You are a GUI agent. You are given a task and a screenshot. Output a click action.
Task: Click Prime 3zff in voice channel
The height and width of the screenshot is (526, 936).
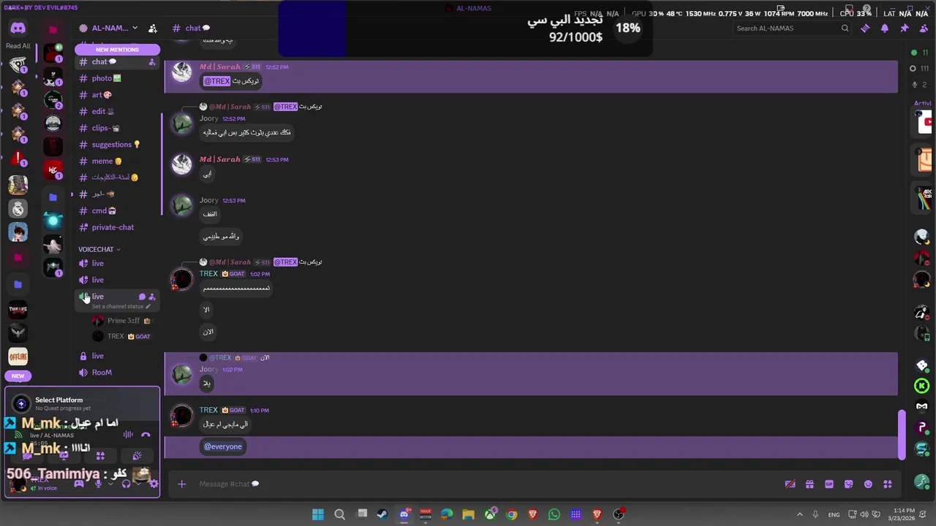(124, 321)
